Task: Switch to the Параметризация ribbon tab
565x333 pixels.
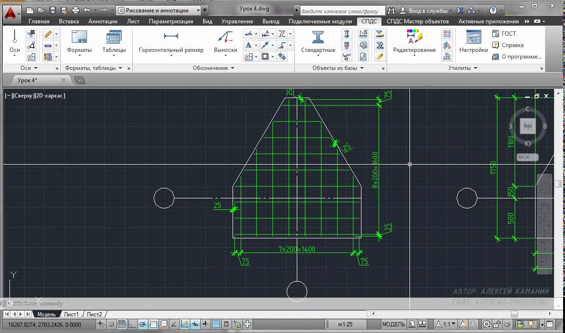Action: tap(171, 21)
